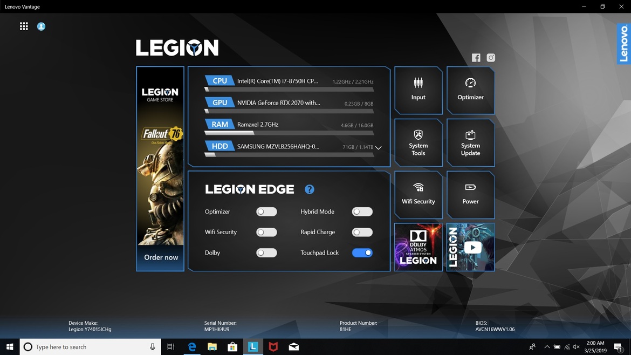Click the CPU label tab

(220, 80)
